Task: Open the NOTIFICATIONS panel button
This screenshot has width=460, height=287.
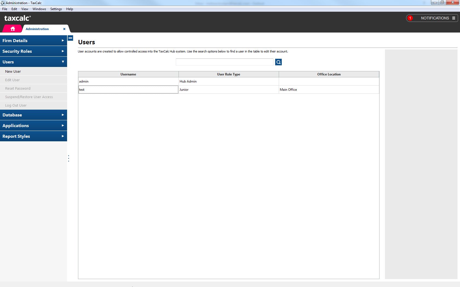Action: coord(432,18)
